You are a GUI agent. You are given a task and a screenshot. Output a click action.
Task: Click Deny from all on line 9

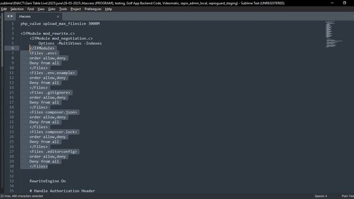[44, 63]
